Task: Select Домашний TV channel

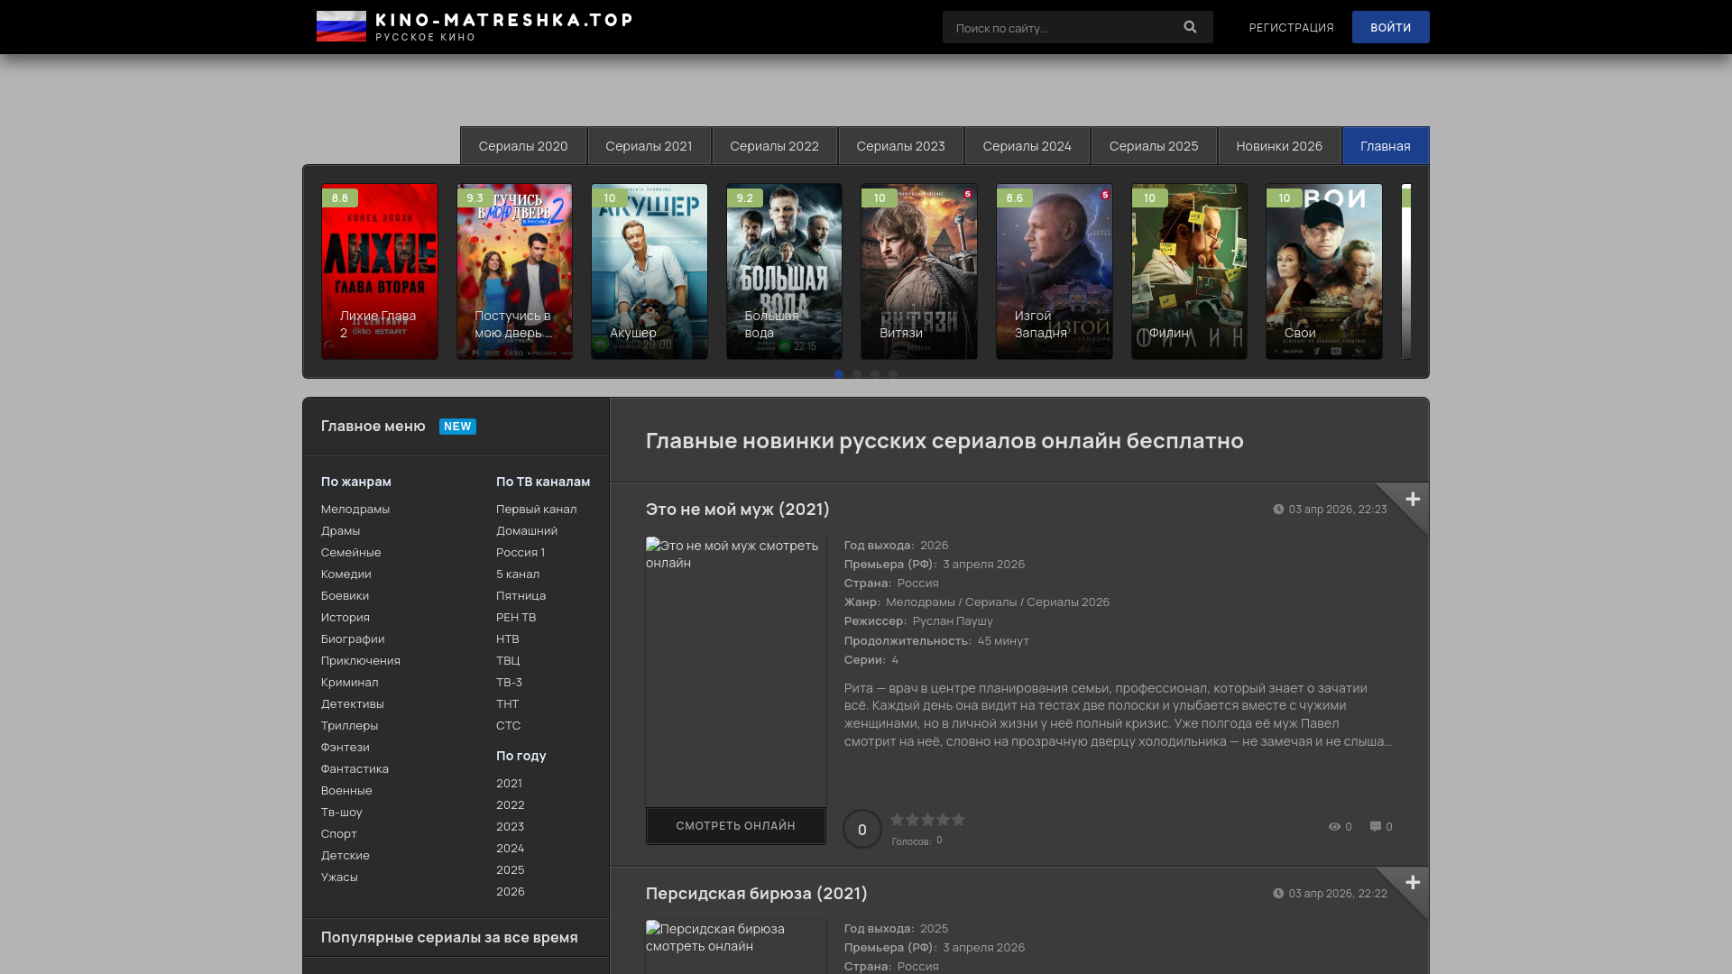Action: (527, 530)
